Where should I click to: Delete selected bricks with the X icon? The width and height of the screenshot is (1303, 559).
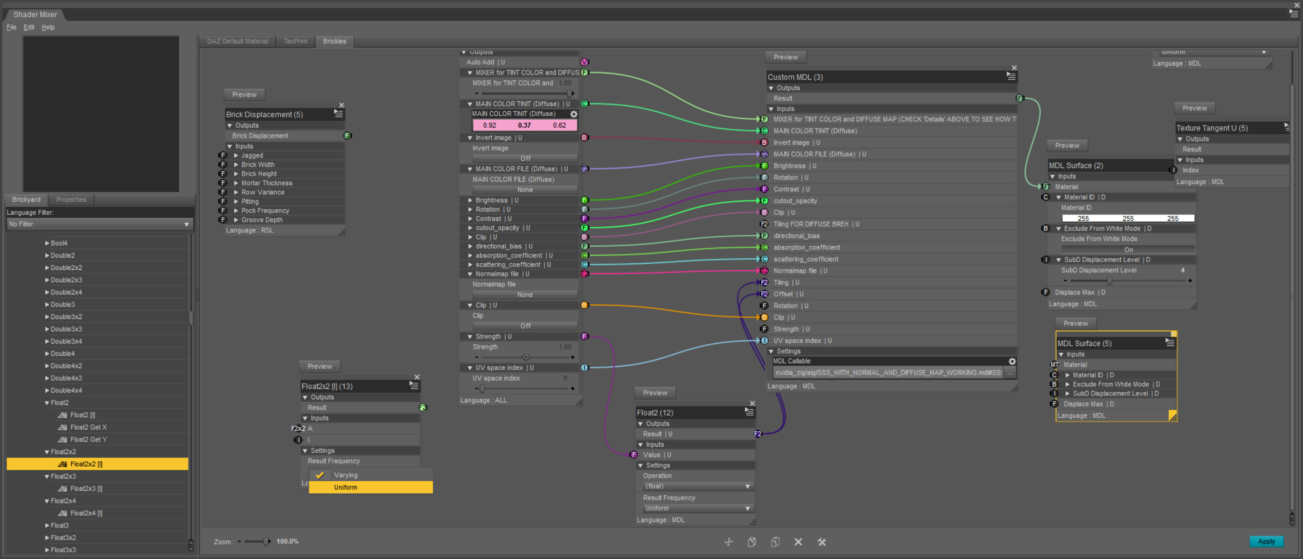pos(798,542)
